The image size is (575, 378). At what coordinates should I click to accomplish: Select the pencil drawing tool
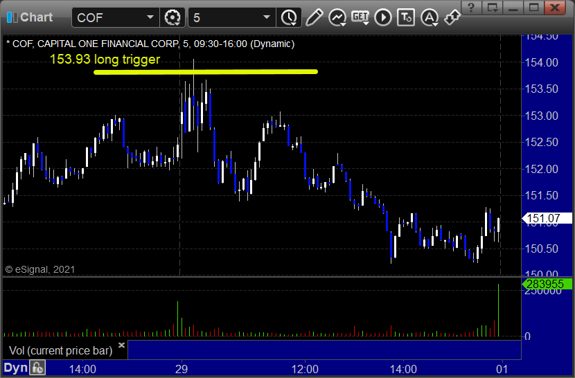click(314, 17)
